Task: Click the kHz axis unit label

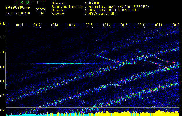Action: (3, 24)
